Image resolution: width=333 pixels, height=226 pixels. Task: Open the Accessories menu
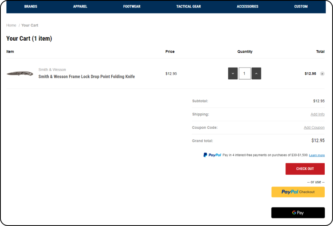[x=247, y=7]
